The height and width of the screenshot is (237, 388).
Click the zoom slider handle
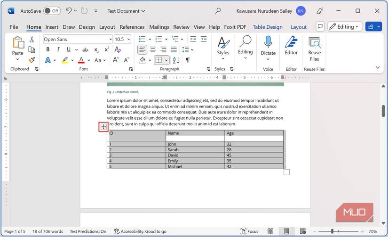click(332, 231)
